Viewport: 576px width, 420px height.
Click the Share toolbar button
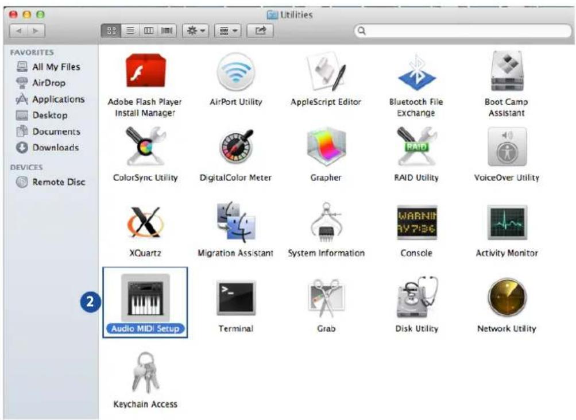(x=260, y=31)
